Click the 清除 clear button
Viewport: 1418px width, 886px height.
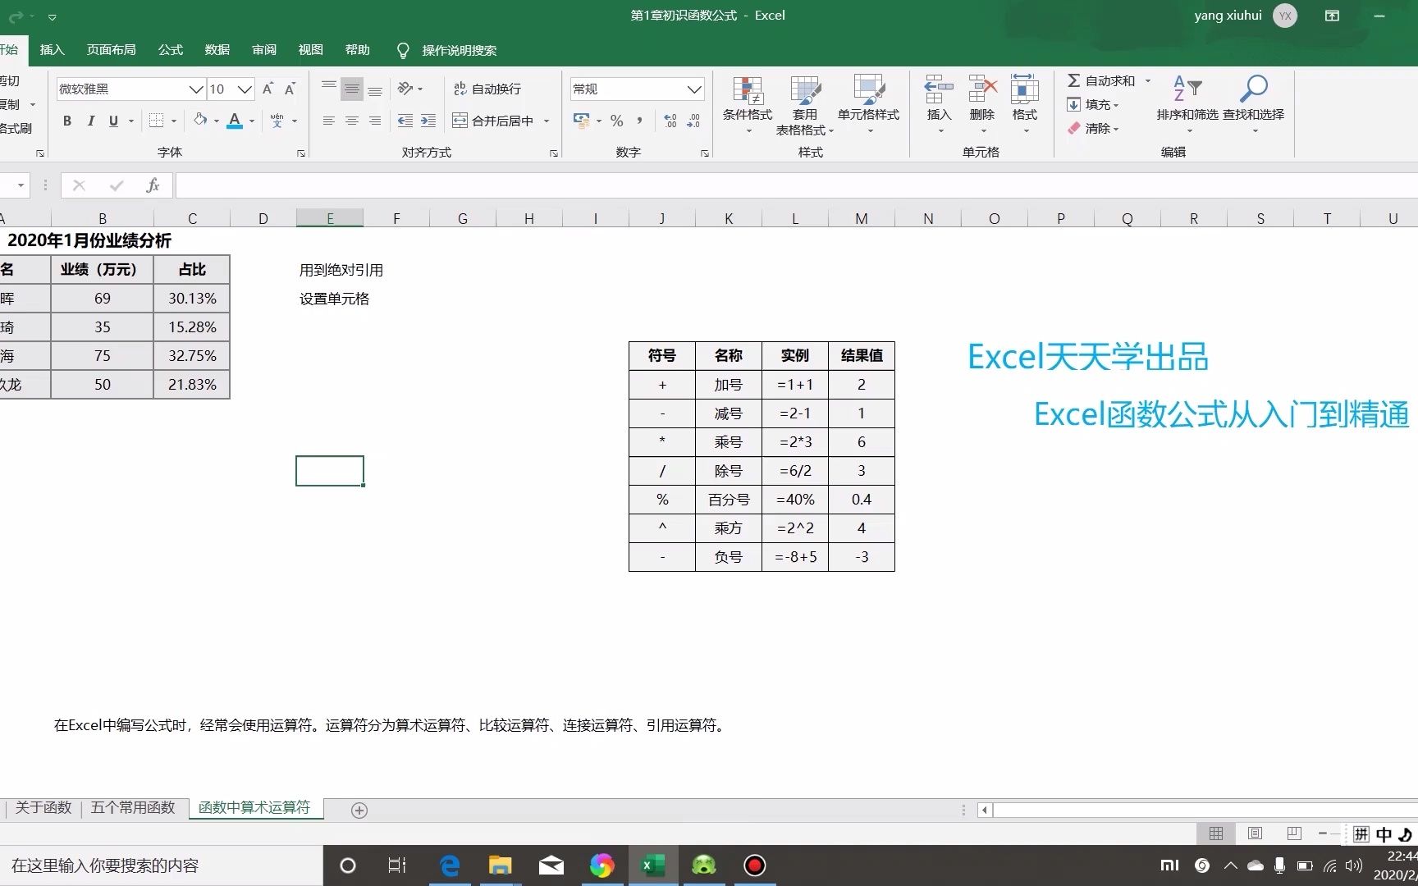[x=1097, y=128]
